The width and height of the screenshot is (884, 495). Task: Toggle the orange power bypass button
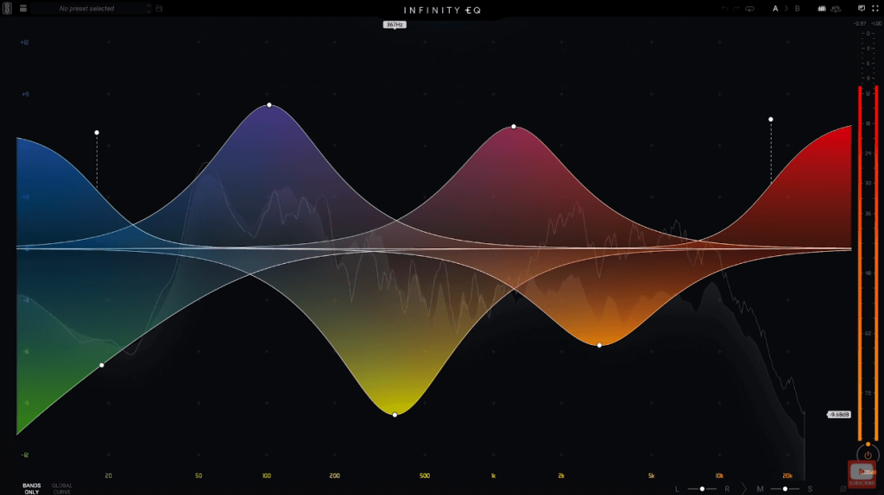868,455
